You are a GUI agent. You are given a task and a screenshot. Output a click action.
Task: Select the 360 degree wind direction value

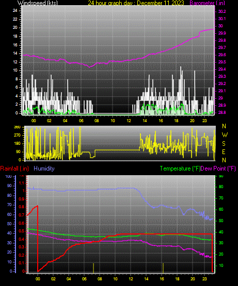coord(17,127)
